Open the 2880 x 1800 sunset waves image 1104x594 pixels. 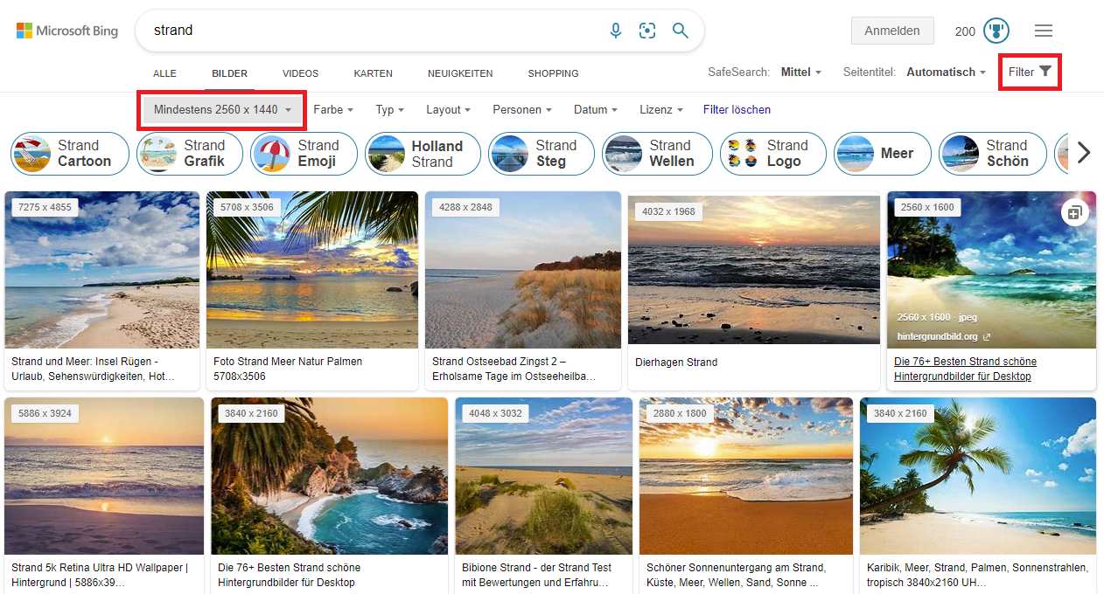click(746, 476)
